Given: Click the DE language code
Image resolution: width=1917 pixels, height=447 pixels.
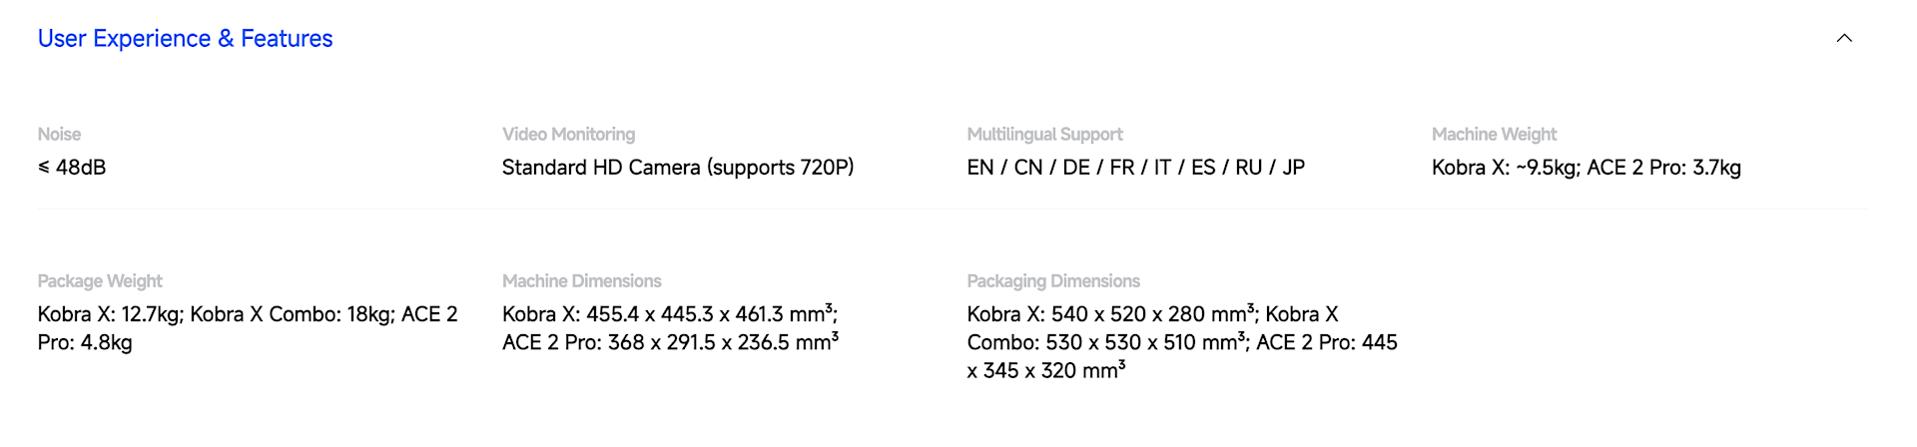Looking at the screenshot, I should (1075, 168).
